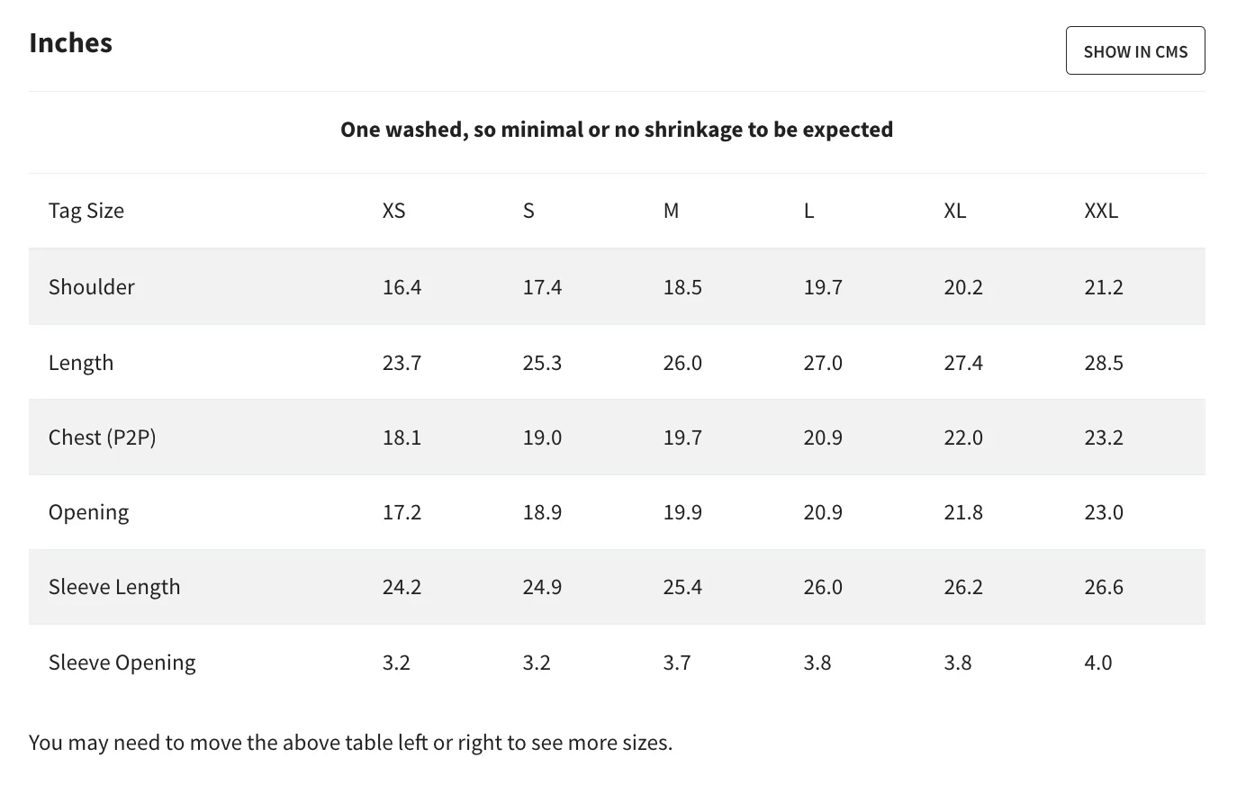1237x785 pixels.
Task: Select Chest value 22.0 for XL
Action: point(963,438)
